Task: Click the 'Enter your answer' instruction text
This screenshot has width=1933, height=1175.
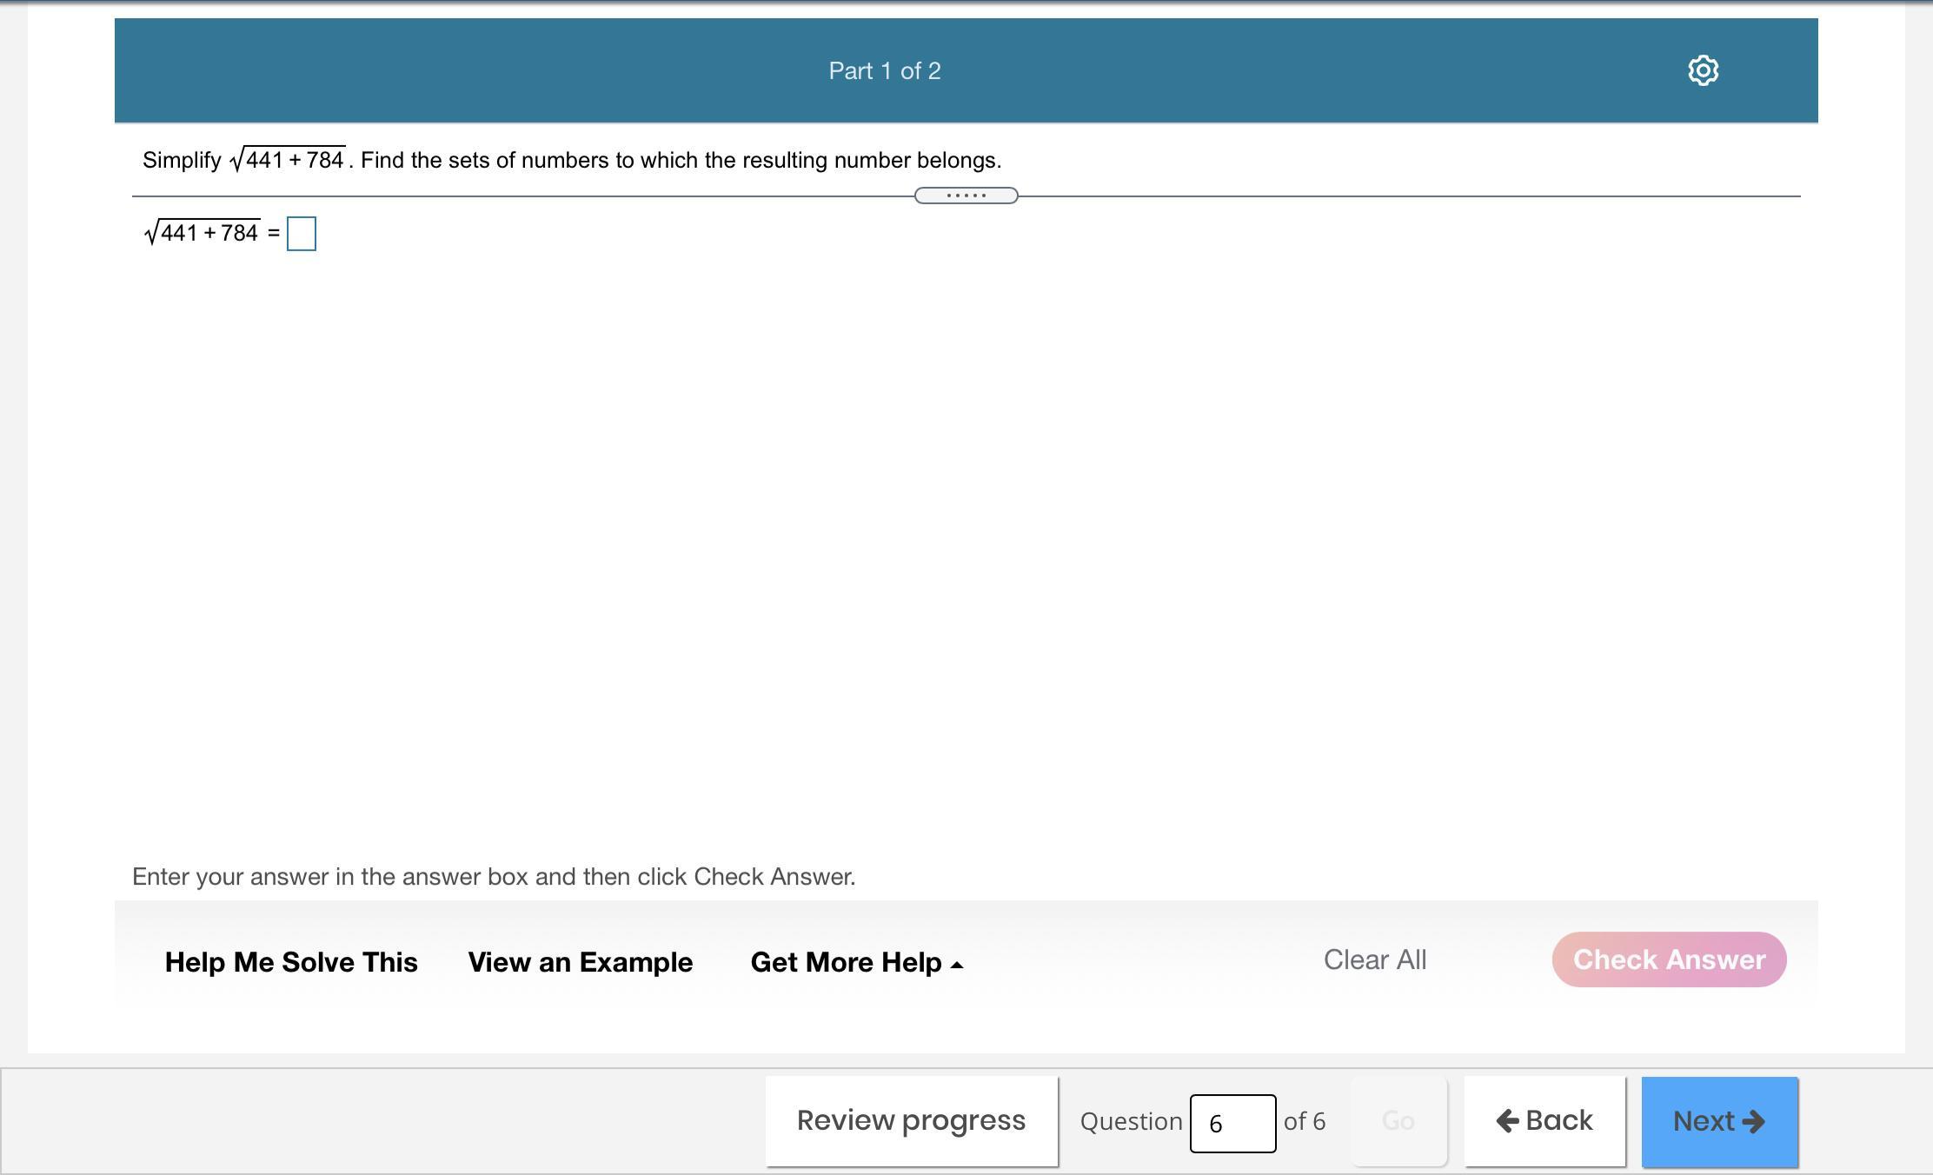Action: [494, 876]
